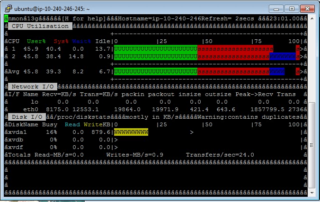Click the PuTTY icon in the title bar
Screen dimensions: 320x202
pyautogui.click(x=8, y=8)
